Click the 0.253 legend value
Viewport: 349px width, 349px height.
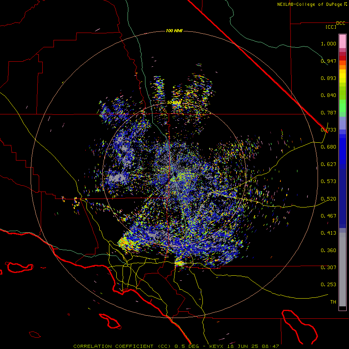point(328,285)
